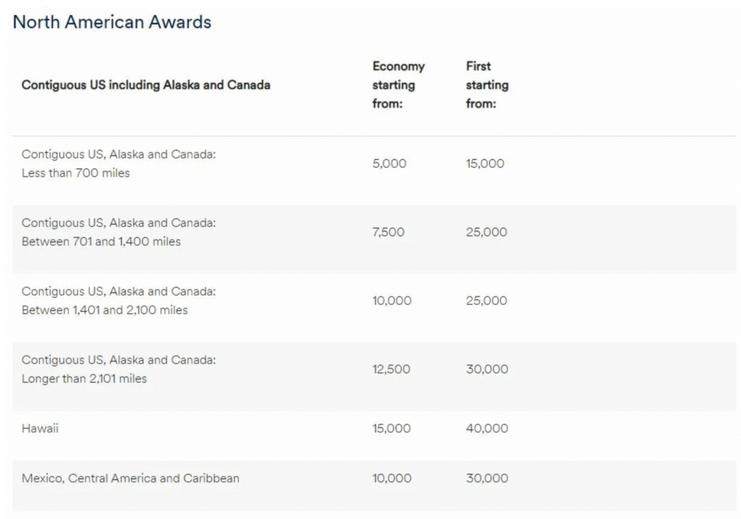
Task: Click First price for 1,401 to 2,100 miles
Action: pyautogui.click(x=486, y=301)
